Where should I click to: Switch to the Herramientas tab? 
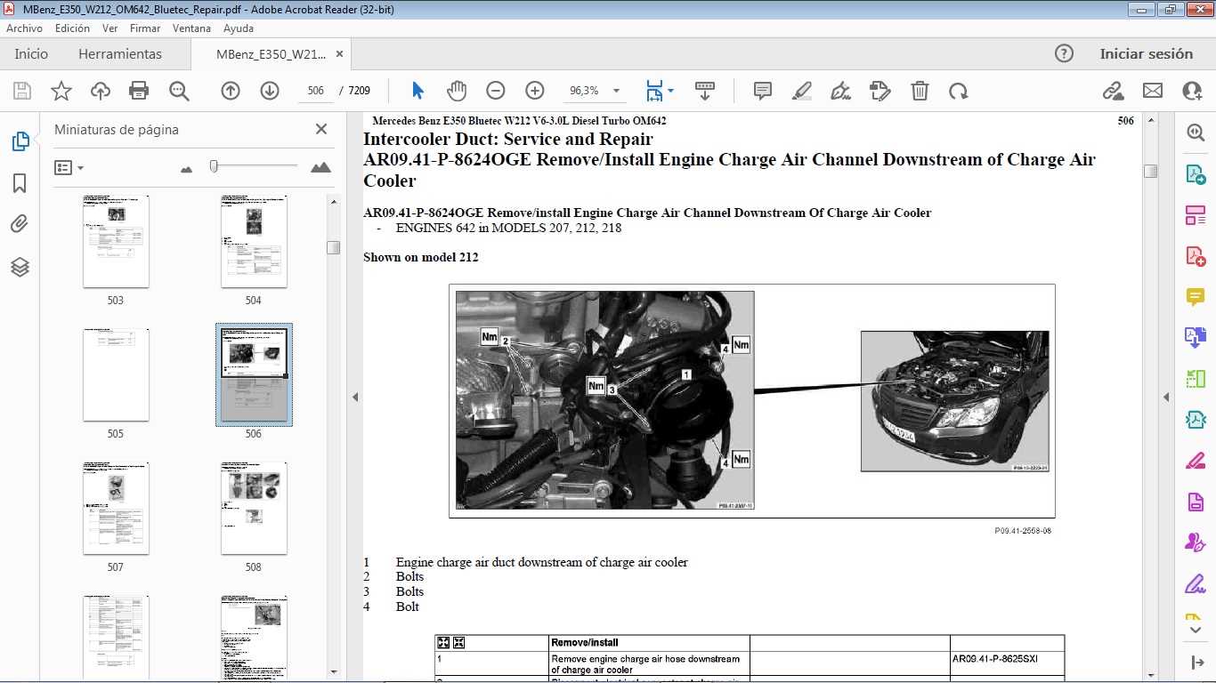coord(120,53)
